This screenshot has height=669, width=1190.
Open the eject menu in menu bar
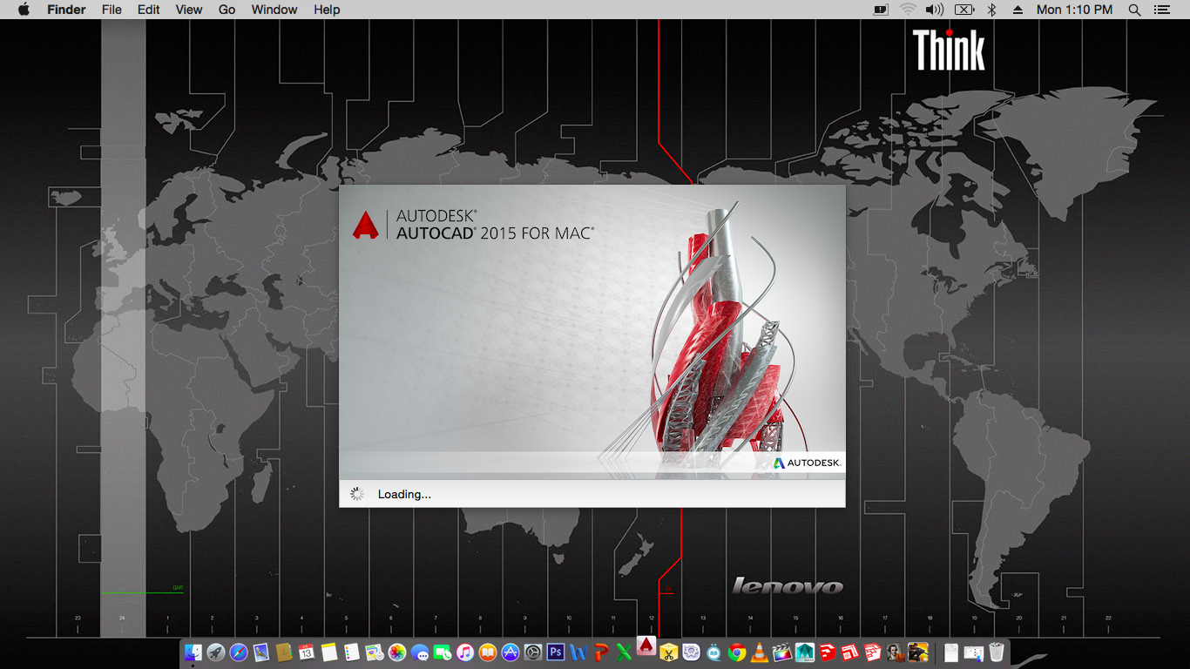click(x=1018, y=10)
